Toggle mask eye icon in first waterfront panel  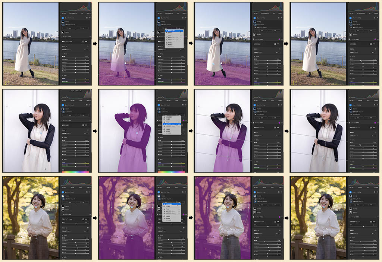(90, 18)
